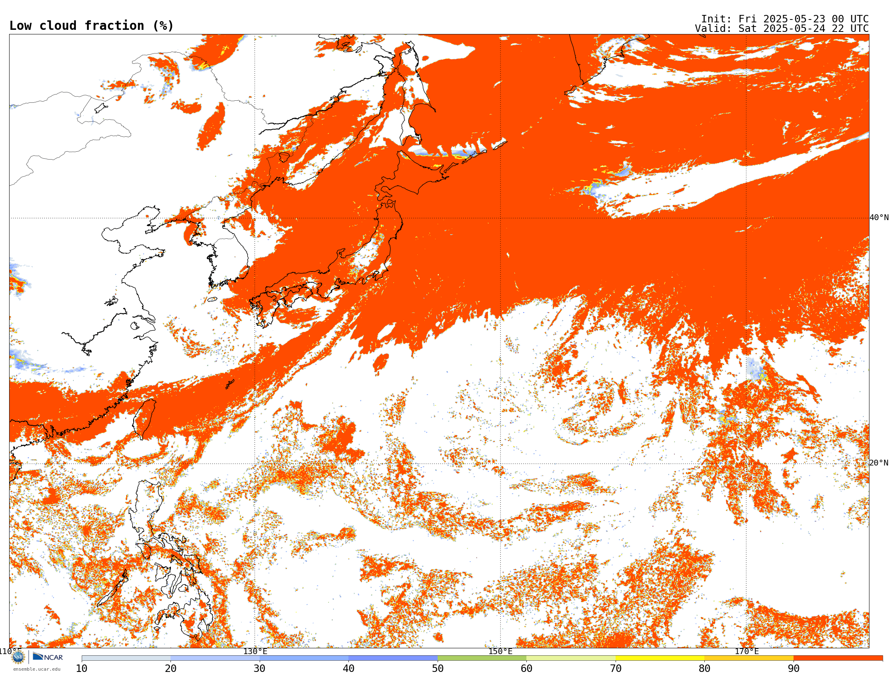Click the periwinkle 40–50 colorbar segment
Image resolution: width=896 pixels, height=674 pixels.
pos(393,658)
